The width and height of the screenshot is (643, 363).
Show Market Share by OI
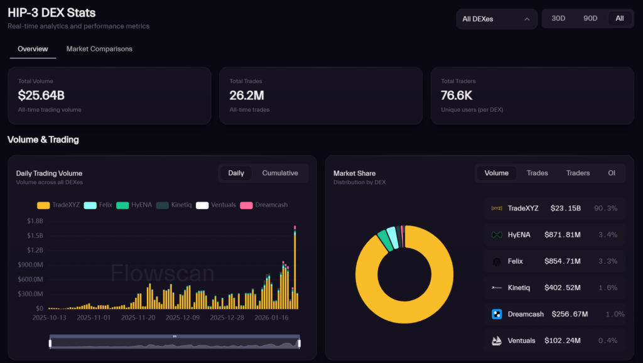tap(611, 173)
